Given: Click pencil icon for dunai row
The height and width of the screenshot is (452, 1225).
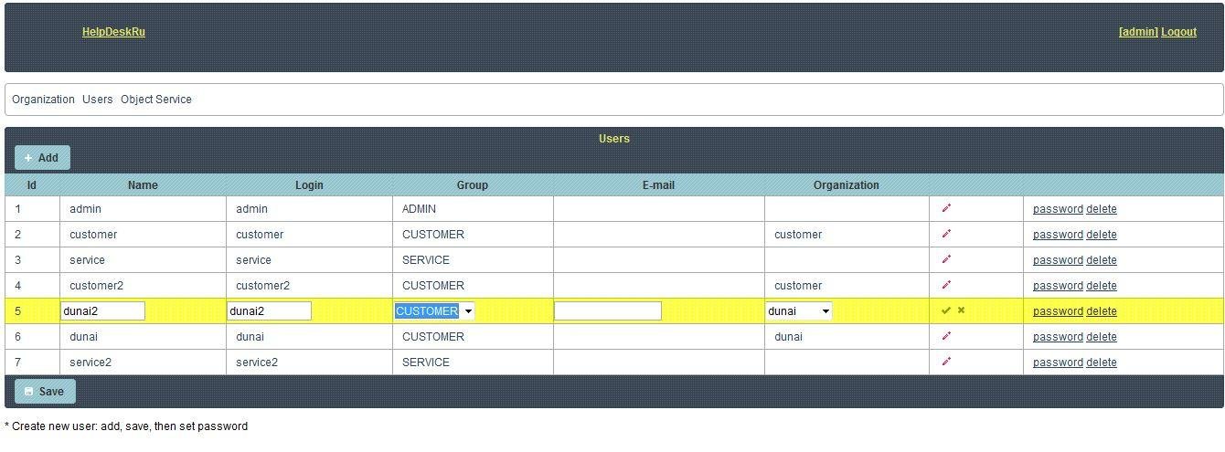Looking at the screenshot, I should (x=946, y=337).
